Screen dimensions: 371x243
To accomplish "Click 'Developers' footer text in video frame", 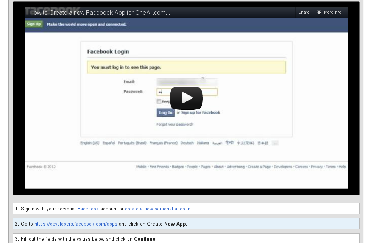I will tap(283, 167).
